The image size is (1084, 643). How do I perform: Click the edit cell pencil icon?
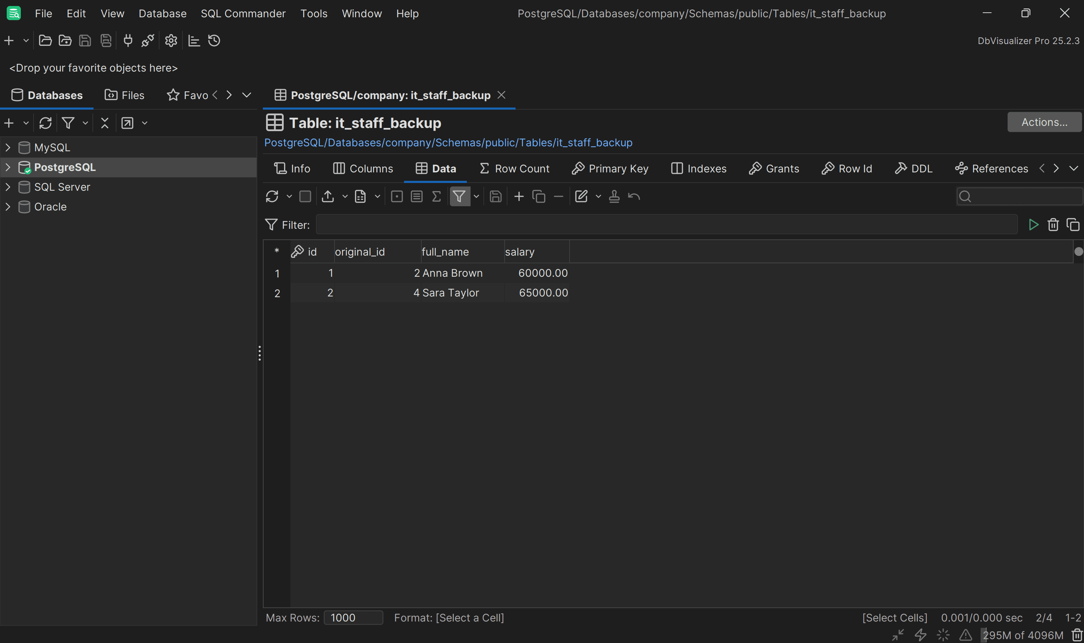582,197
